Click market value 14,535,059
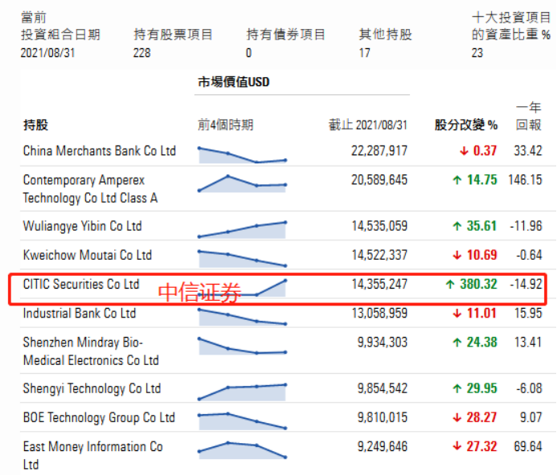 pos(379,226)
